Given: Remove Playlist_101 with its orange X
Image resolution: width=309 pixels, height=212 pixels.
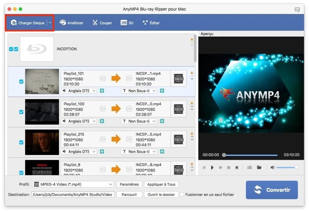Looking at the screenshot, I should coord(192,73).
